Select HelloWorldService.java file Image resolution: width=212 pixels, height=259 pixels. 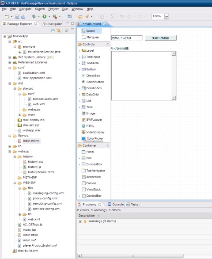pyautogui.click(x=44, y=52)
